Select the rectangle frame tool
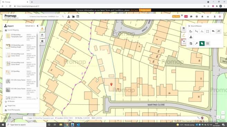The width and height of the screenshot is (227, 127). point(208,31)
